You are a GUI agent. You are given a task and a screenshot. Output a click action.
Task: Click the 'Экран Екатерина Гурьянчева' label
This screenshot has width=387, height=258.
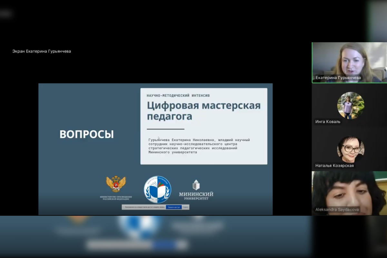(42, 51)
